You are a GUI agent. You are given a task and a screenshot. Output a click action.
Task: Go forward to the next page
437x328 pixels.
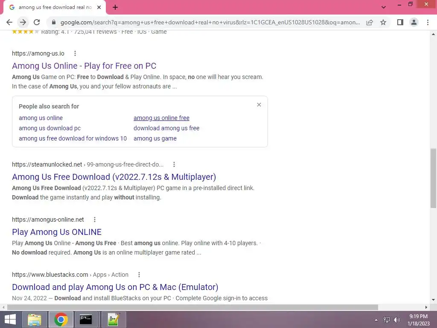23,22
